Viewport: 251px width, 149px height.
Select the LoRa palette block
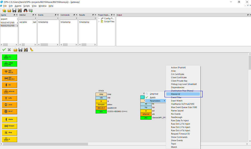tap(10, 98)
